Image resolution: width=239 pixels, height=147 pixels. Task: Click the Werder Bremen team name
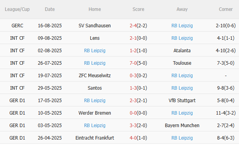pos(95,113)
